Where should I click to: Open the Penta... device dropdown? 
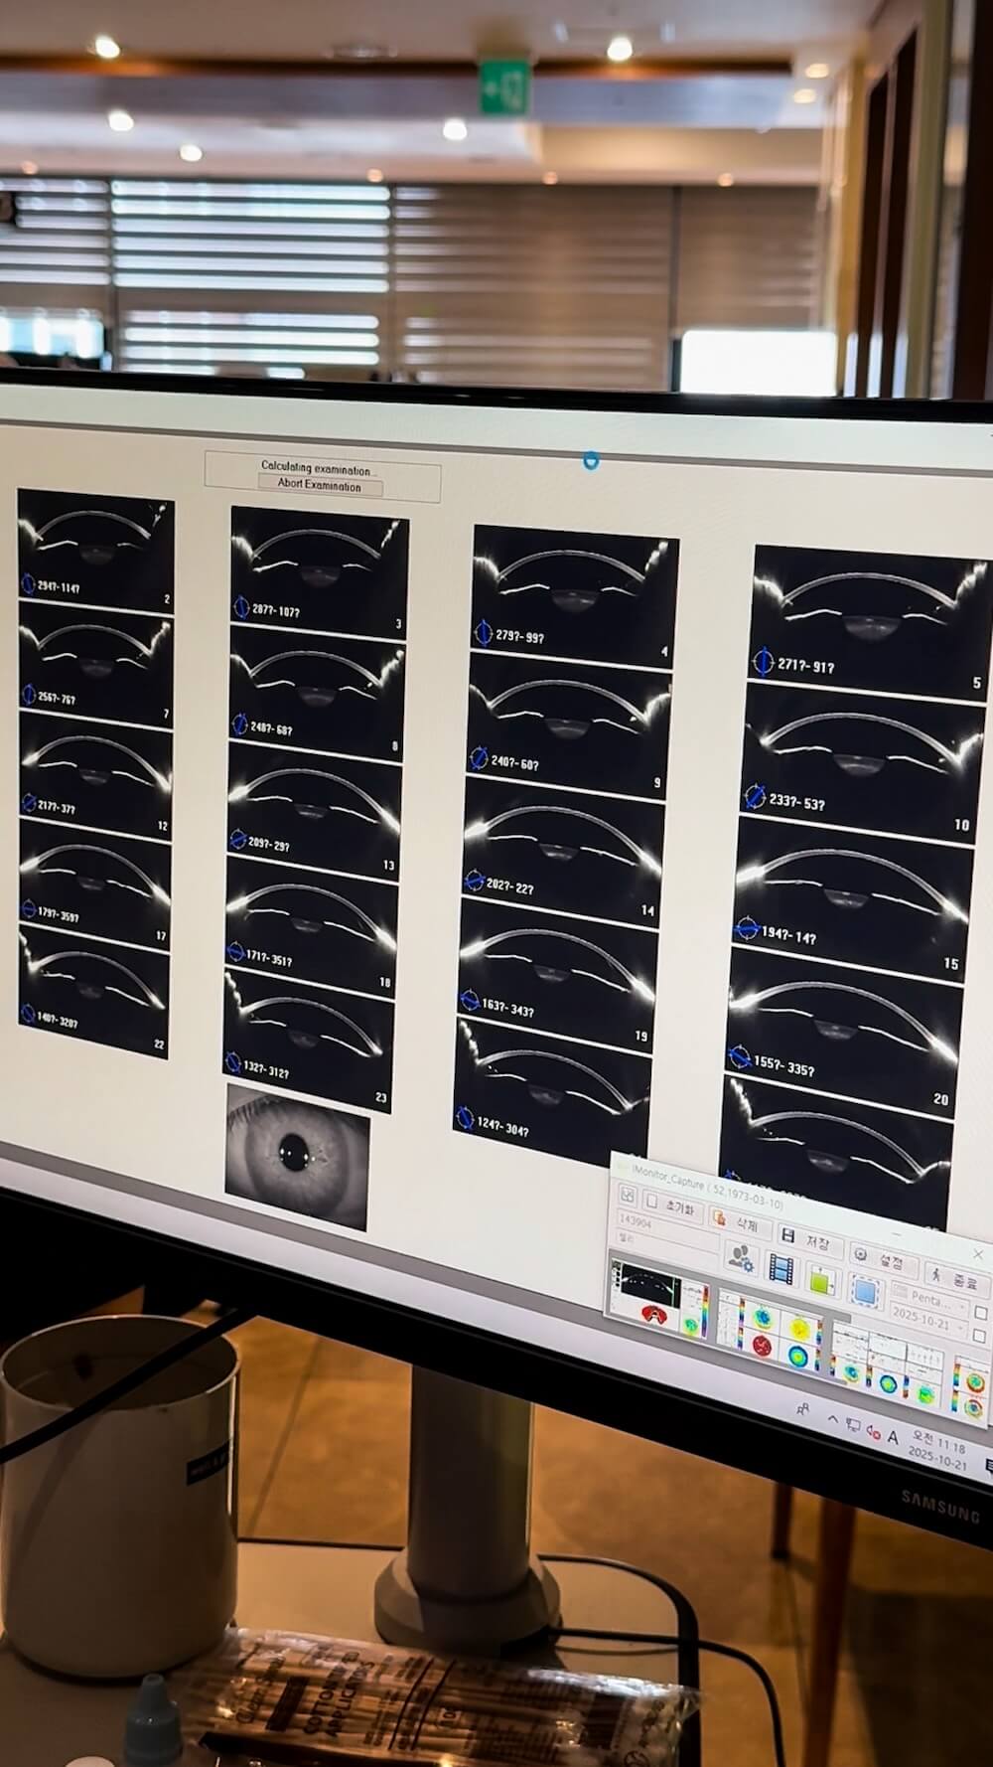929,1298
